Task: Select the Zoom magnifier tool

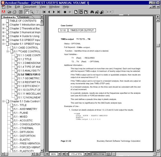Action: (x=32, y=12)
